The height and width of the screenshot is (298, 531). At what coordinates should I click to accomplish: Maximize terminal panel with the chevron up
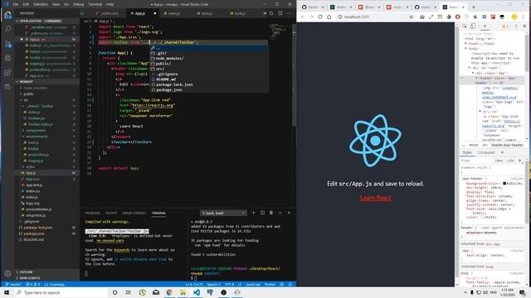point(280,213)
